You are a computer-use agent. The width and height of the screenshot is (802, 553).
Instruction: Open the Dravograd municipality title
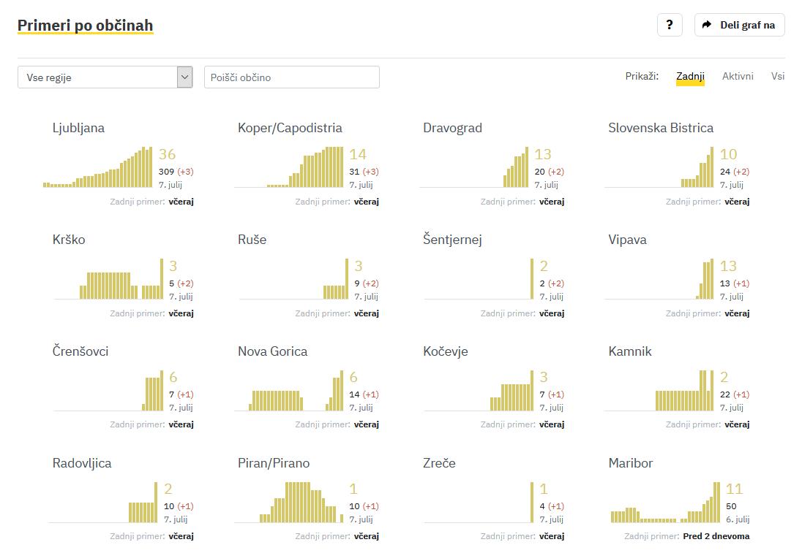pyautogui.click(x=452, y=128)
